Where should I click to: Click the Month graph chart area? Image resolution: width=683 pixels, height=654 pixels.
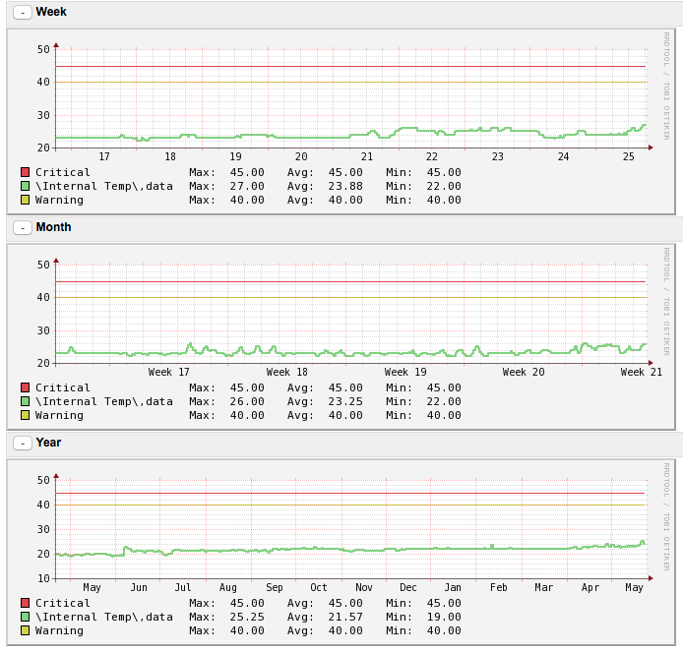click(352, 314)
